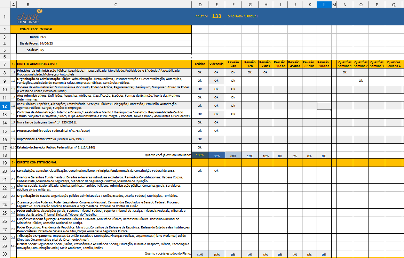Click the selected empty cell L12

pyautogui.click(x=324, y=106)
